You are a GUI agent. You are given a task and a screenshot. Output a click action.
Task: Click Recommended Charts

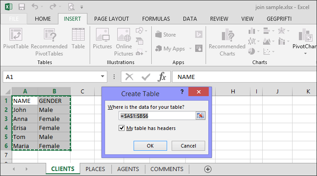[x=227, y=42]
